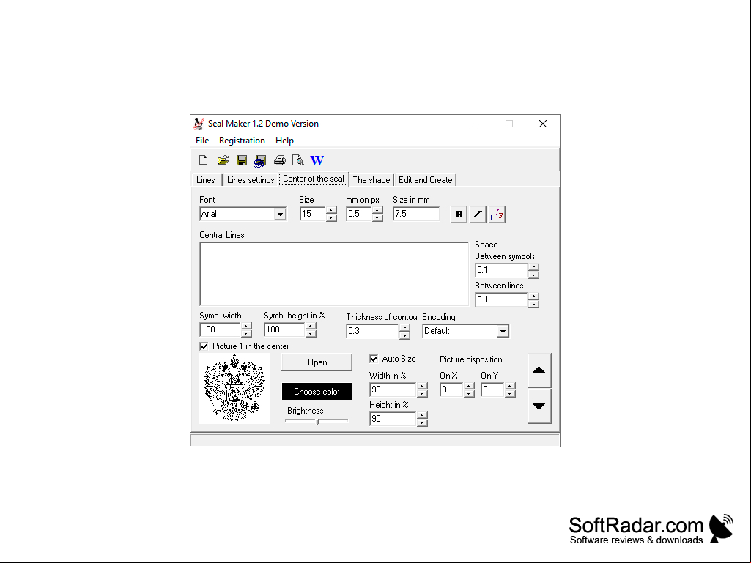Create a new seal document icon
Viewport: 751px width, 563px height.
pos(203,160)
